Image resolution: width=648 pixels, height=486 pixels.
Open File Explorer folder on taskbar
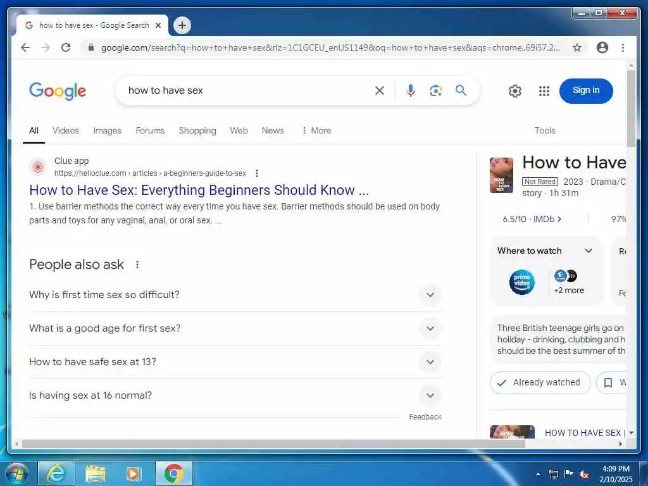96,473
